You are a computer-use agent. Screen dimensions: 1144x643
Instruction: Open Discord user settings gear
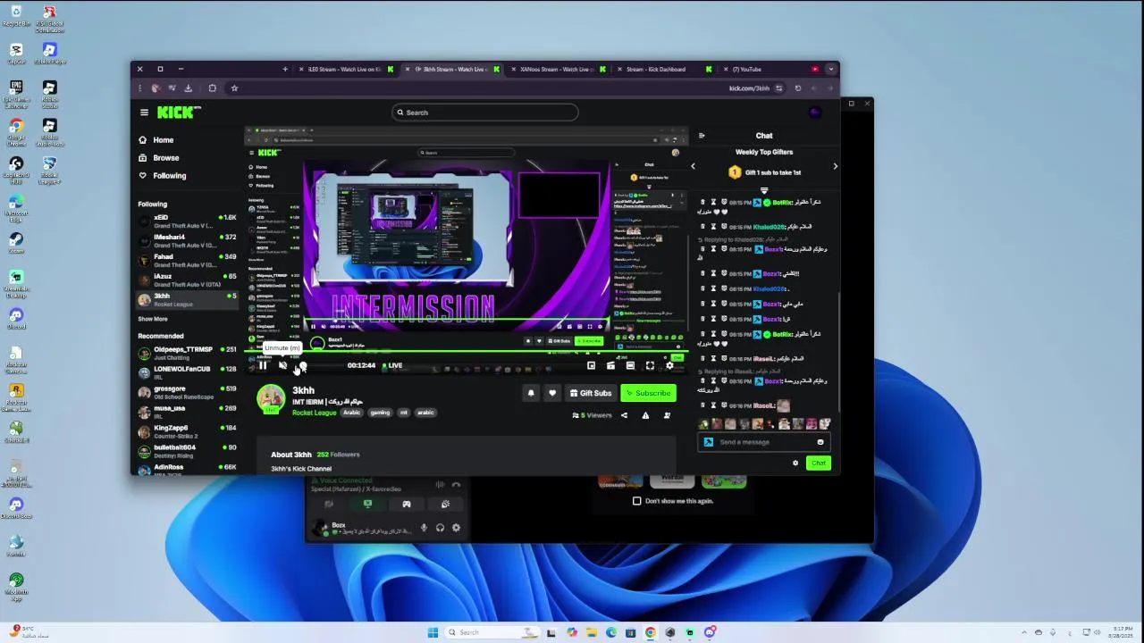(x=456, y=528)
